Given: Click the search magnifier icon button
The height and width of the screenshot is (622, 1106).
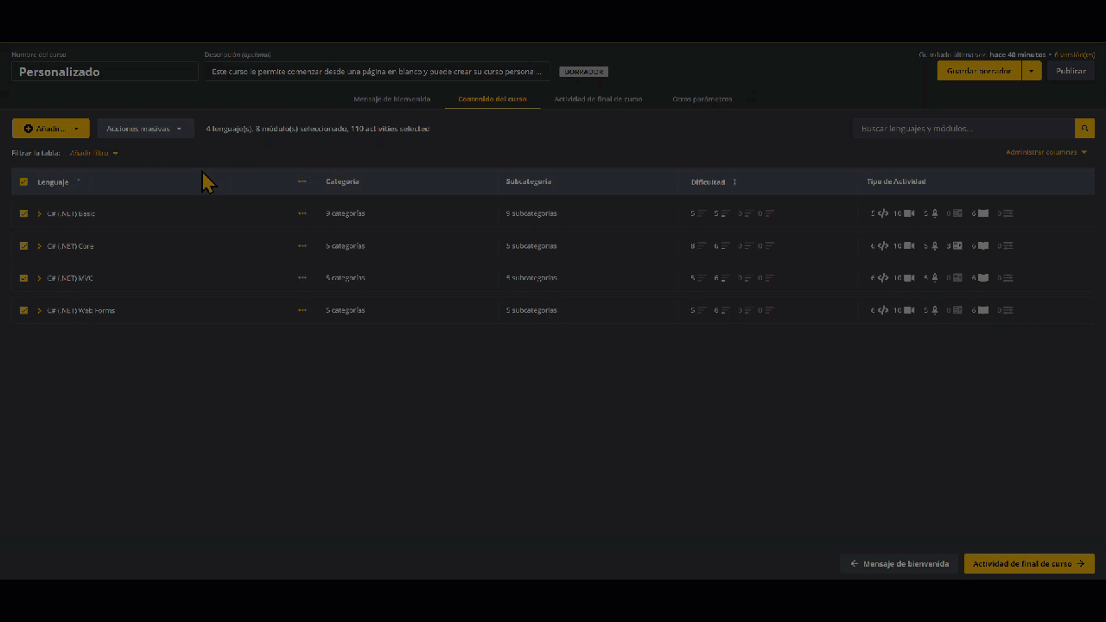Looking at the screenshot, I should (1084, 129).
